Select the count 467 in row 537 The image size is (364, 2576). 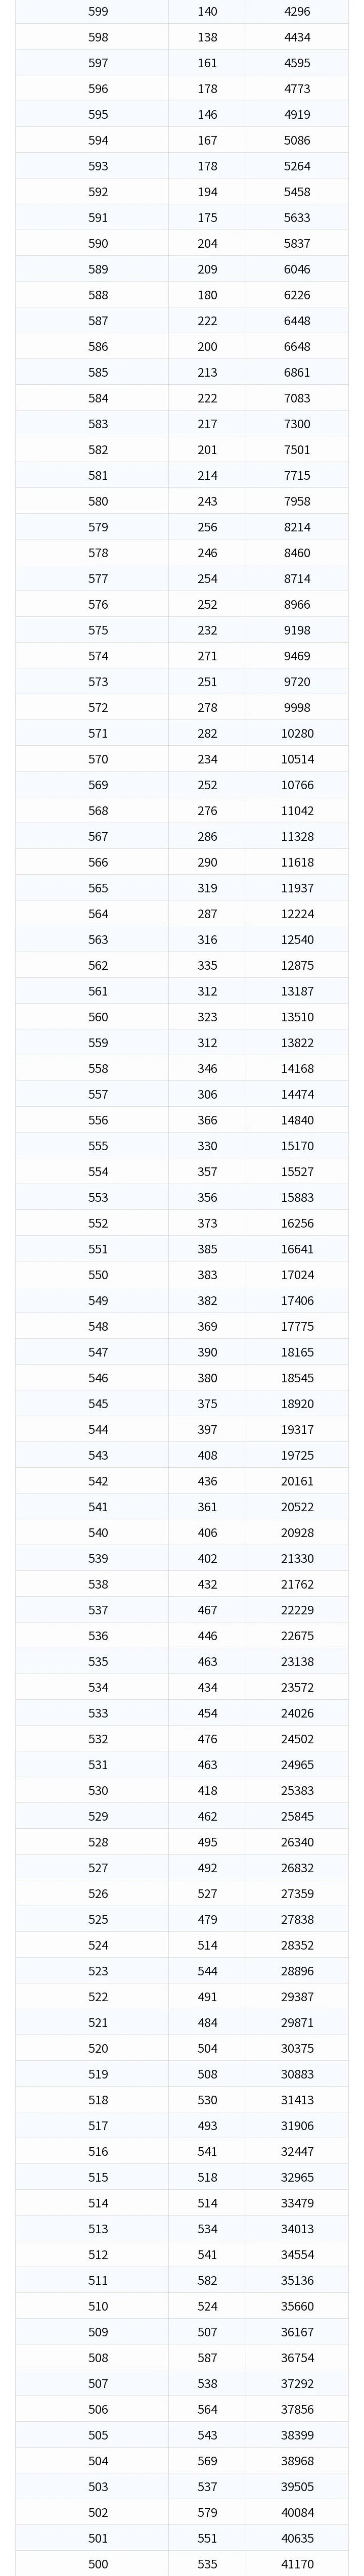(207, 1611)
